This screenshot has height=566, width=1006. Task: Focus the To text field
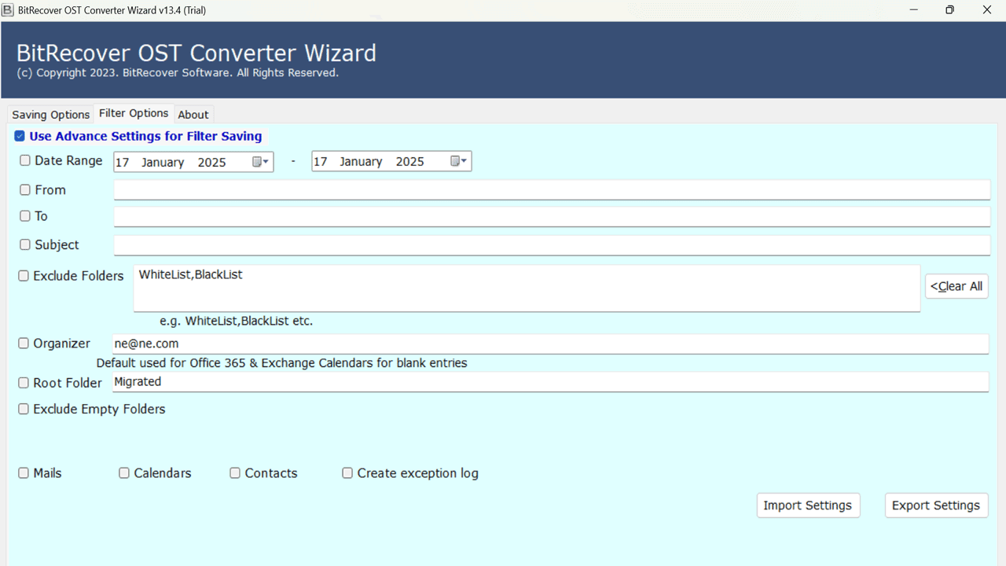coord(552,216)
